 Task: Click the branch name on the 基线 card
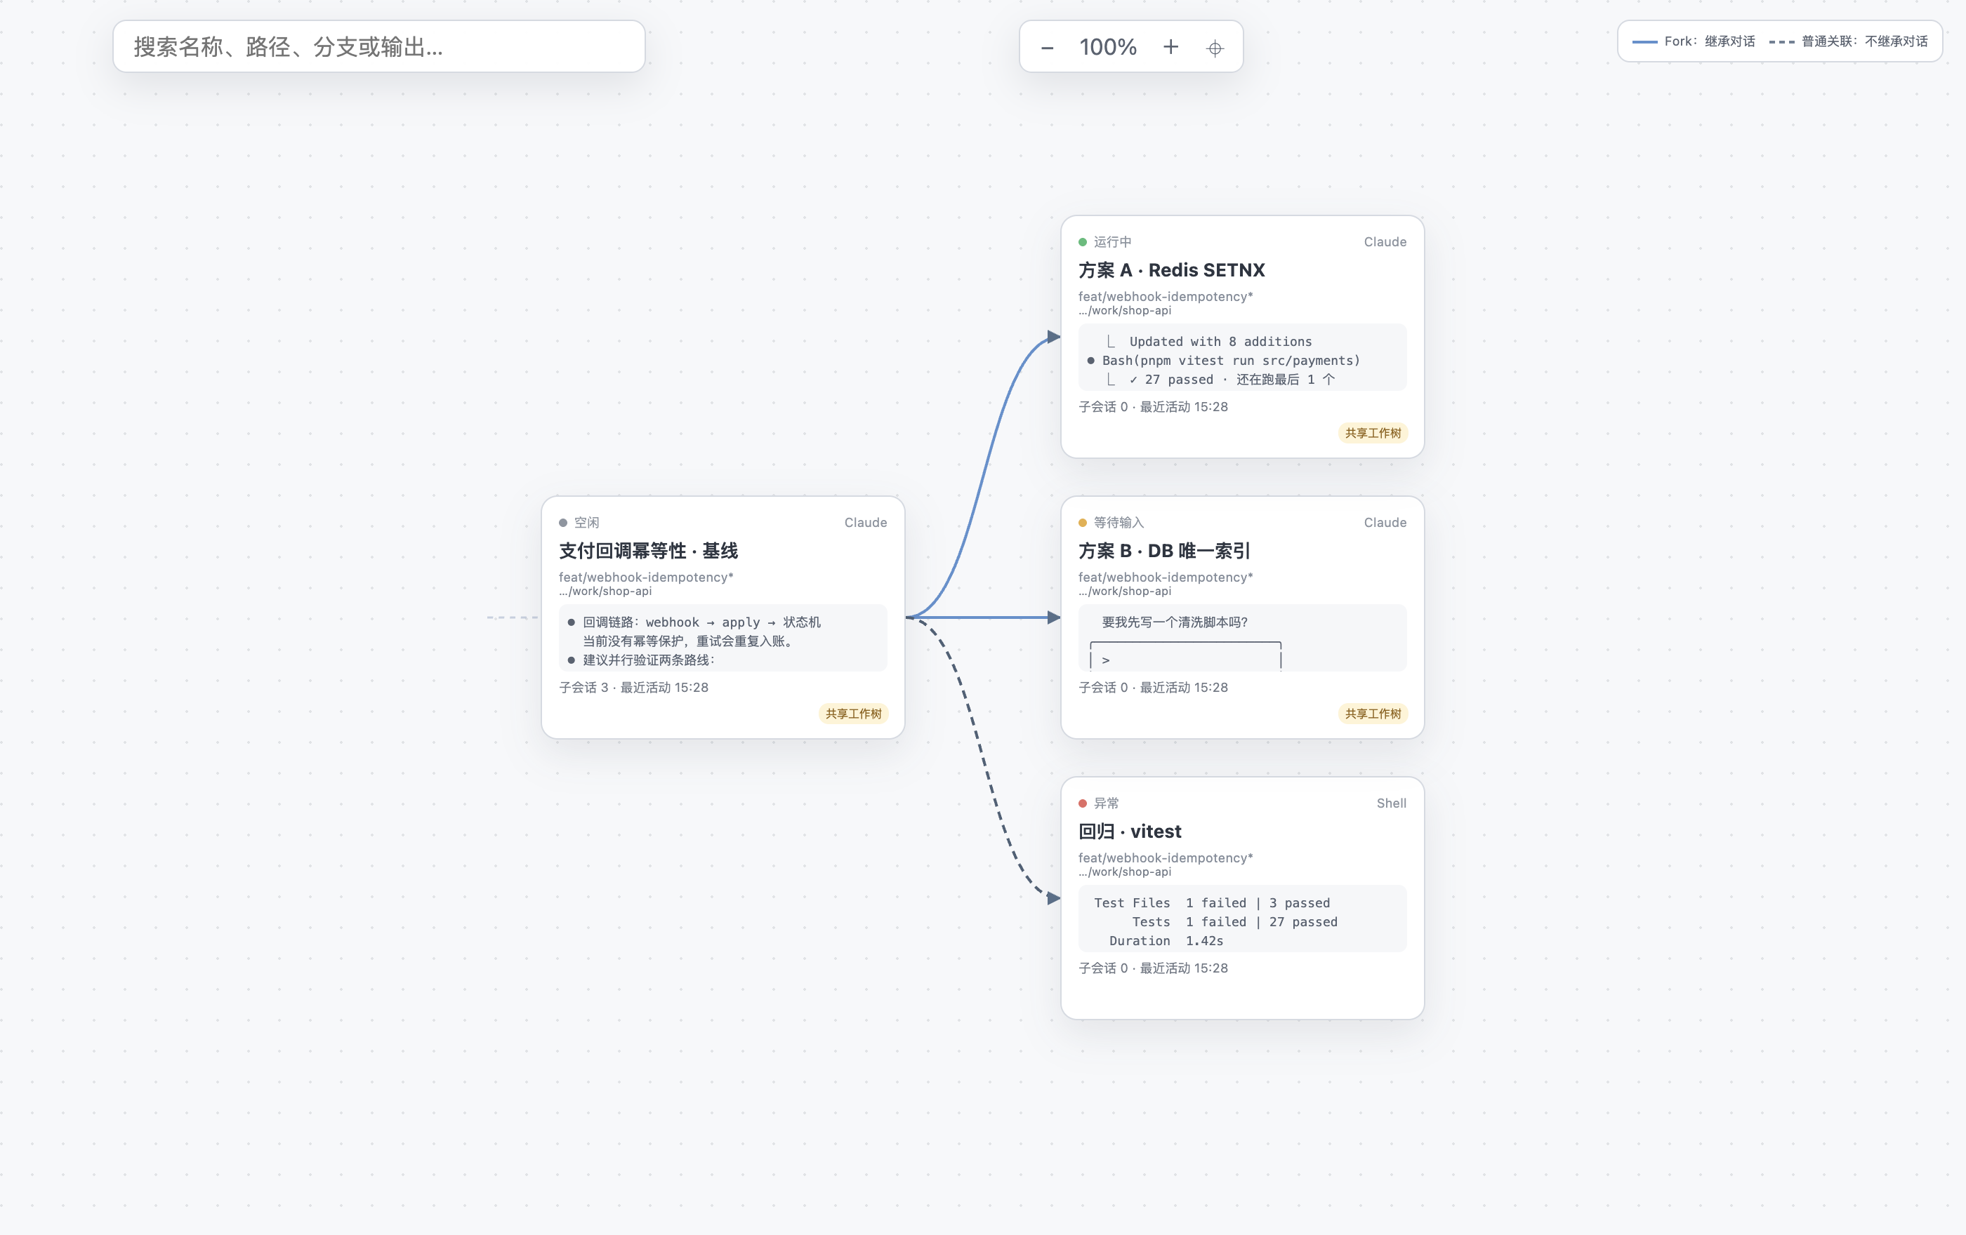(646, 577)
